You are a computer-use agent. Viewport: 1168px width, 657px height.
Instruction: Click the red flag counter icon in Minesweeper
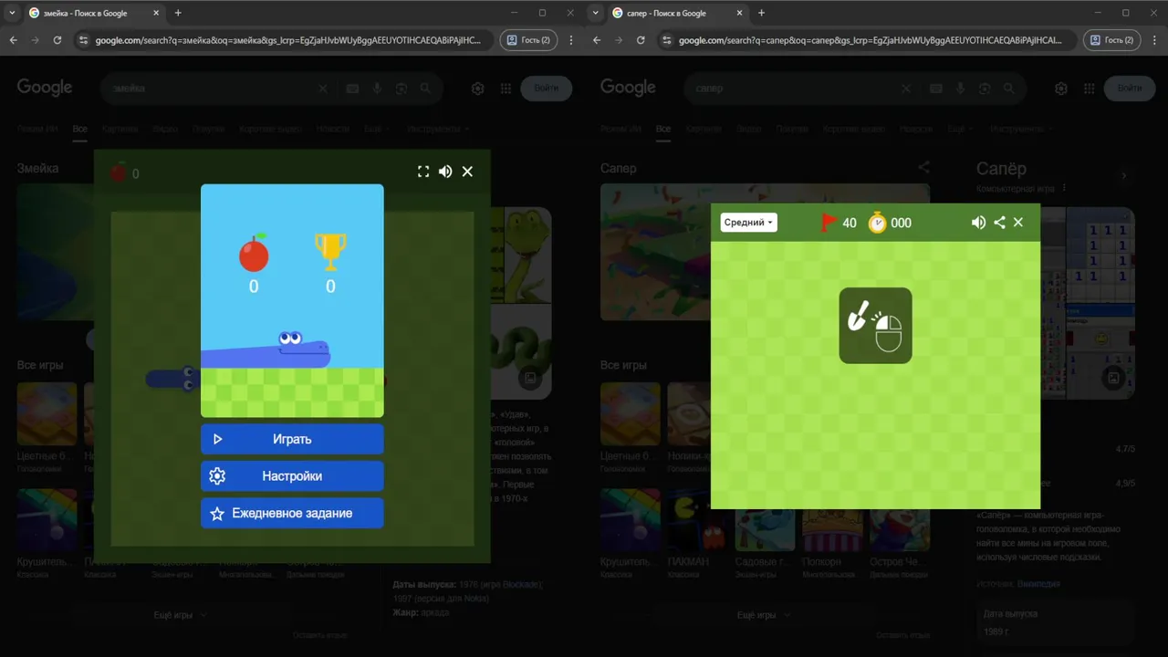click(829, 223)
